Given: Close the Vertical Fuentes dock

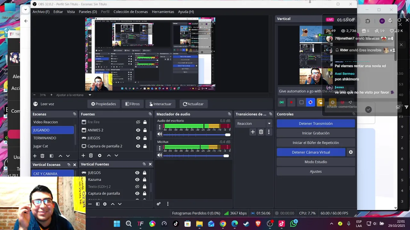Looking at the screenshot, I should point(150,164).
